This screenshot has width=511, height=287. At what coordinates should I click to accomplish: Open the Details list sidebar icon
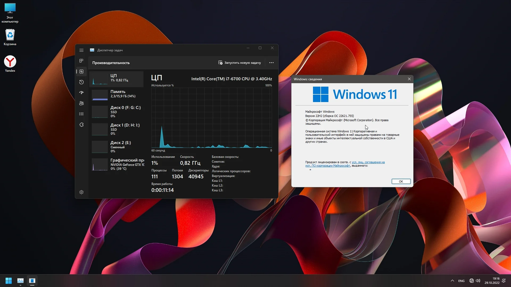pos(81,114)
